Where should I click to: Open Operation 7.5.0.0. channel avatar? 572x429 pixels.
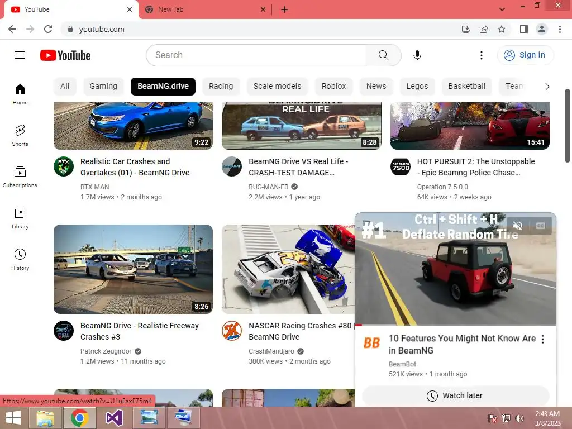[400, 166]
